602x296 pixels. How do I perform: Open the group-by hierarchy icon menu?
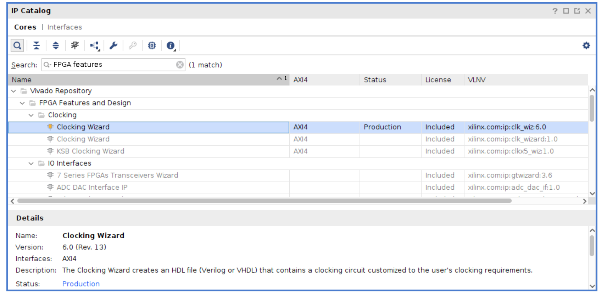pos(94,46)
